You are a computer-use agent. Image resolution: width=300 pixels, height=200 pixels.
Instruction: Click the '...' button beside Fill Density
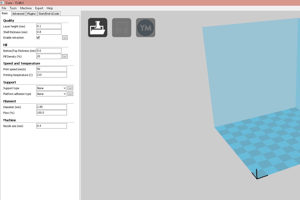(x=65, y=56)
